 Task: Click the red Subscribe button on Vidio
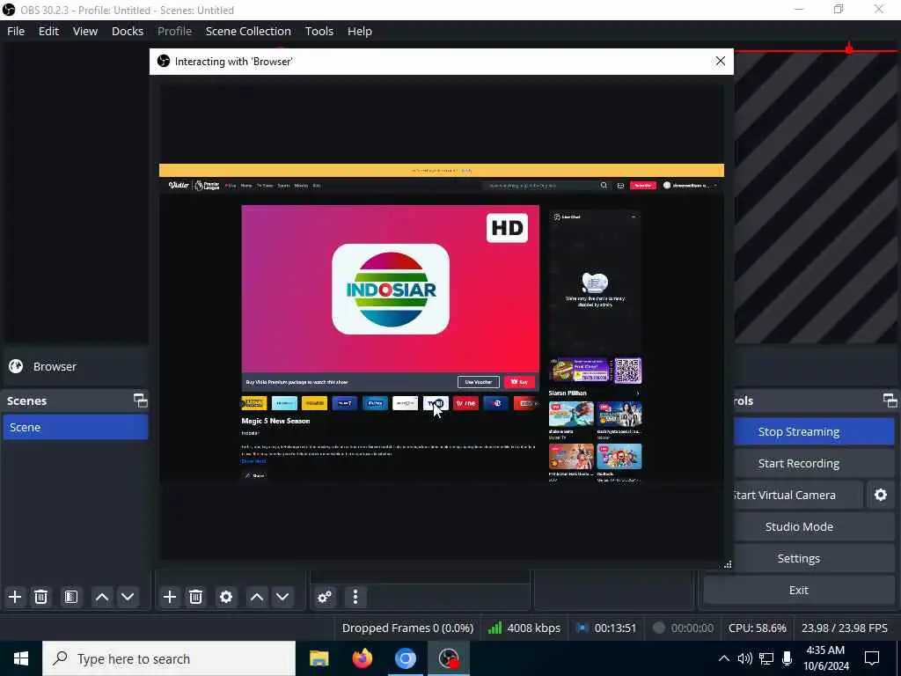point(643,186)
